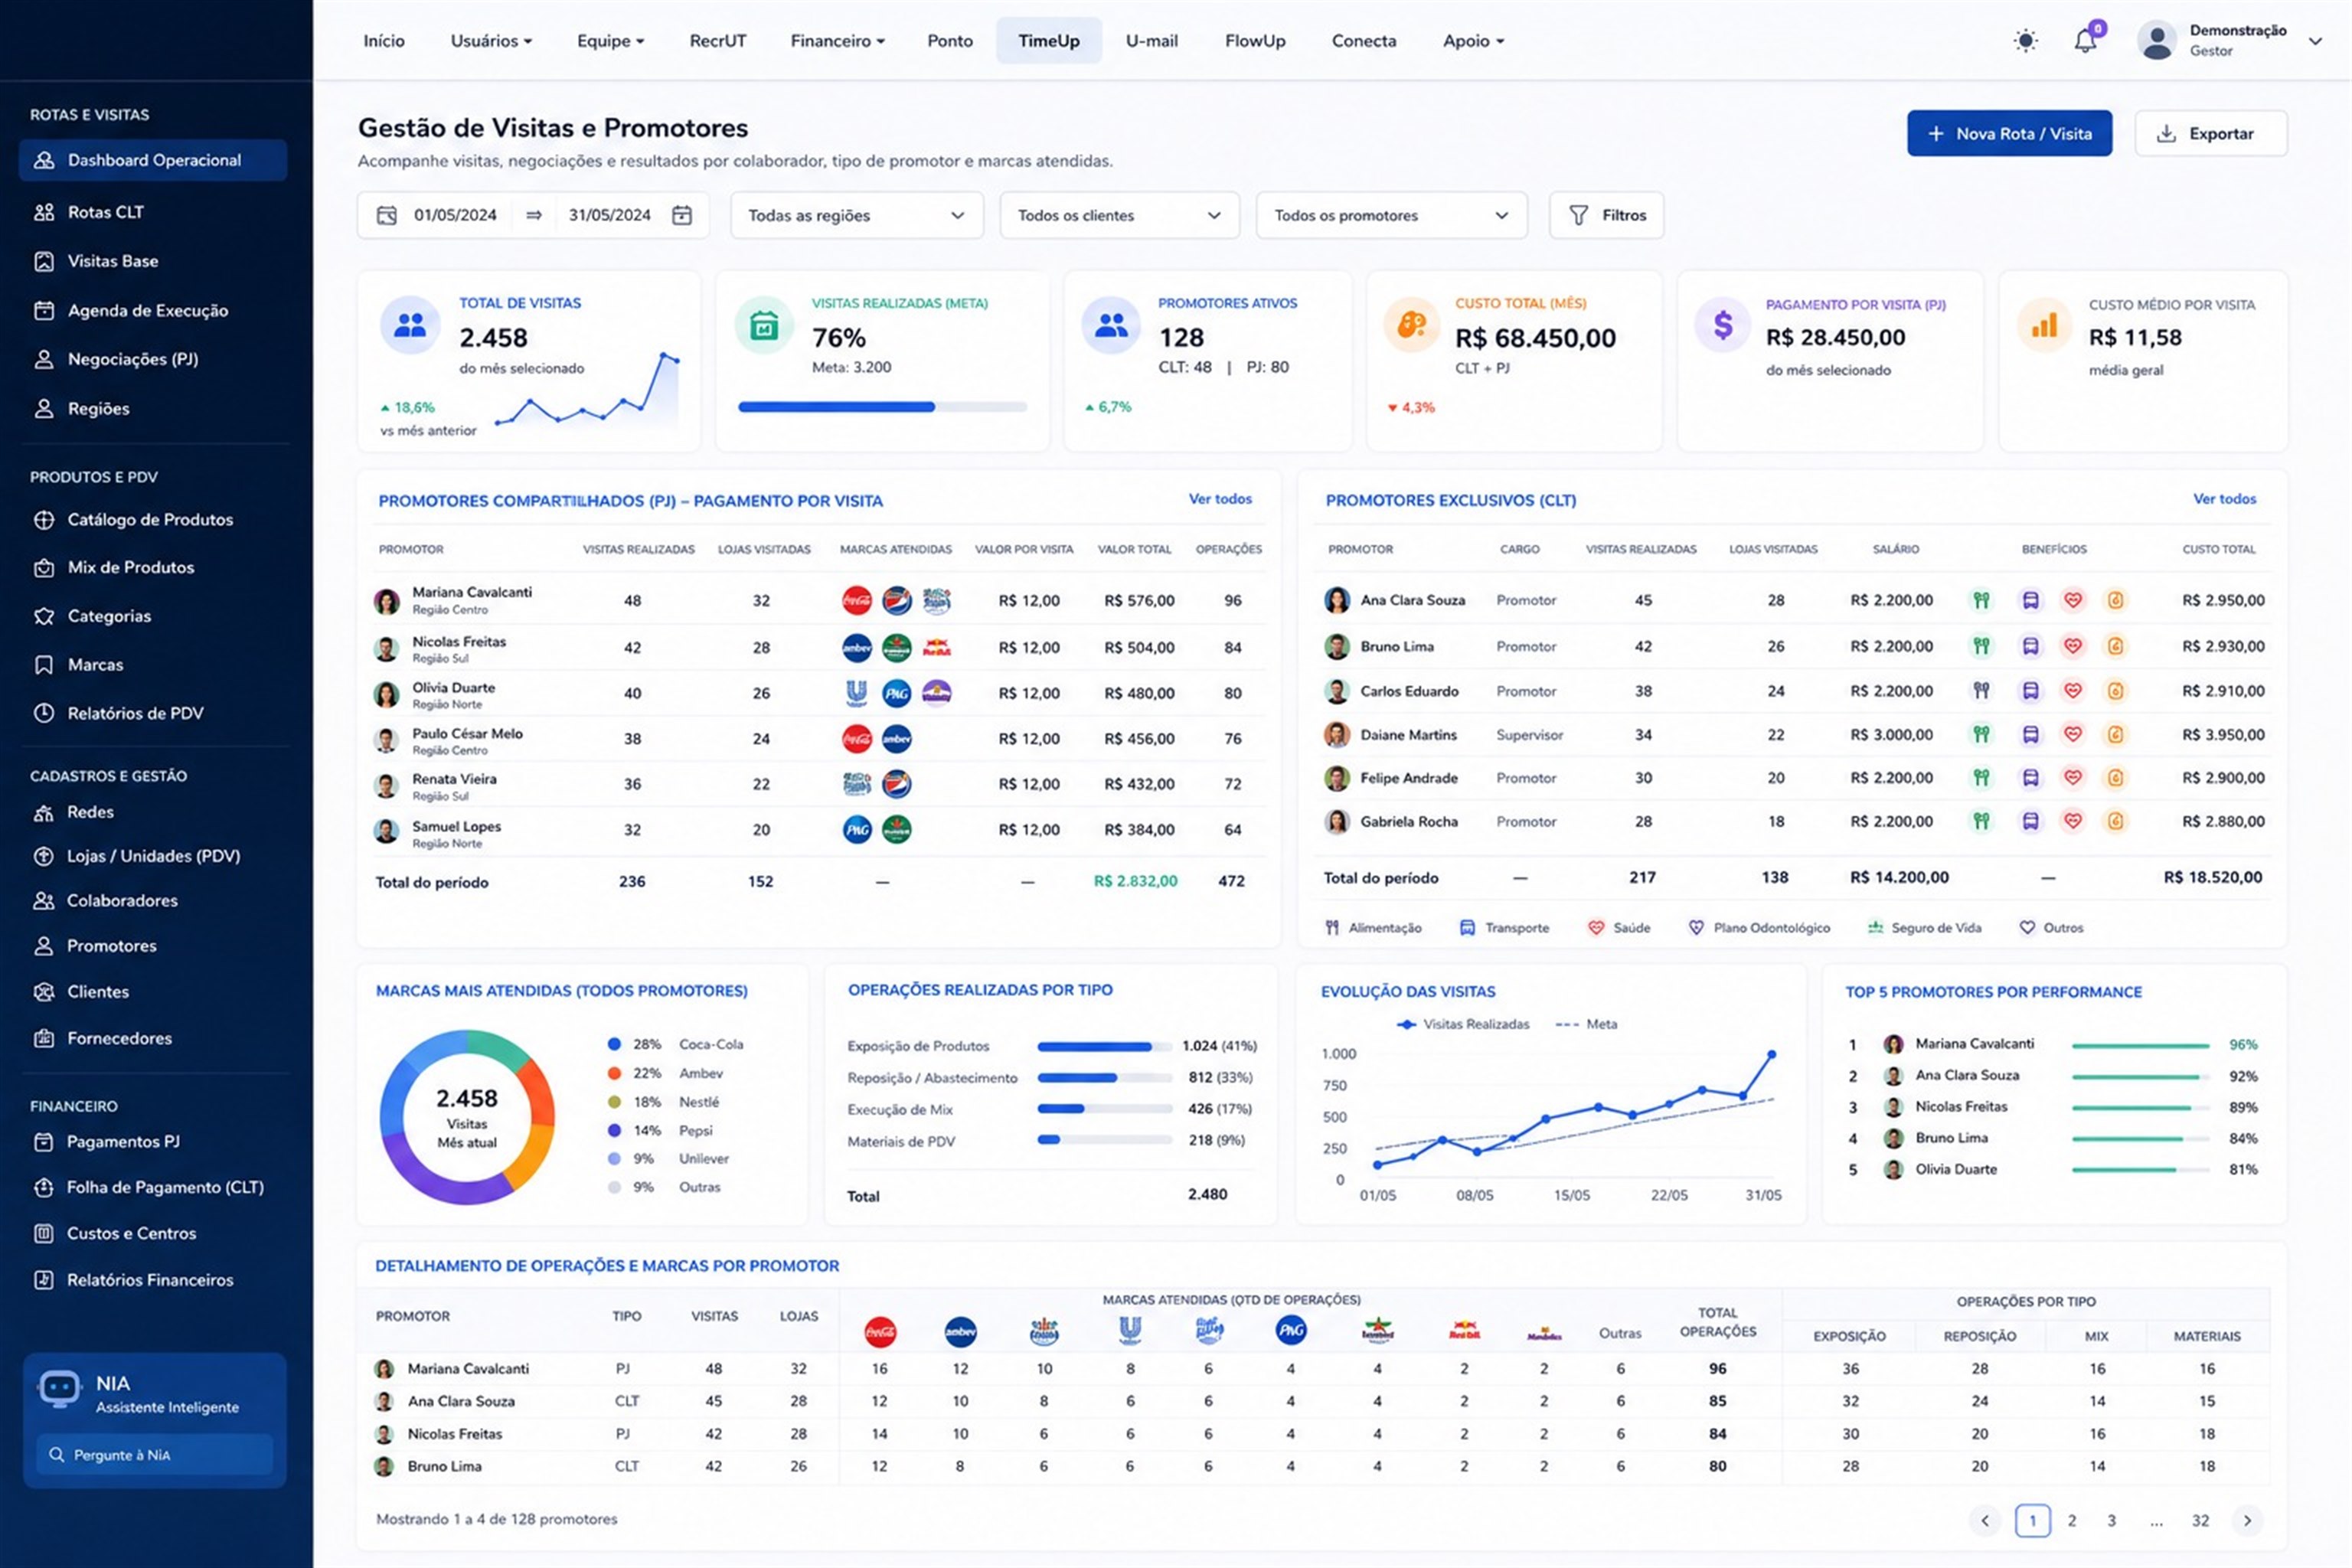Open the FlowUp tab
The height and width of the screenshot is (1568, 2352).
[1255, 41]
